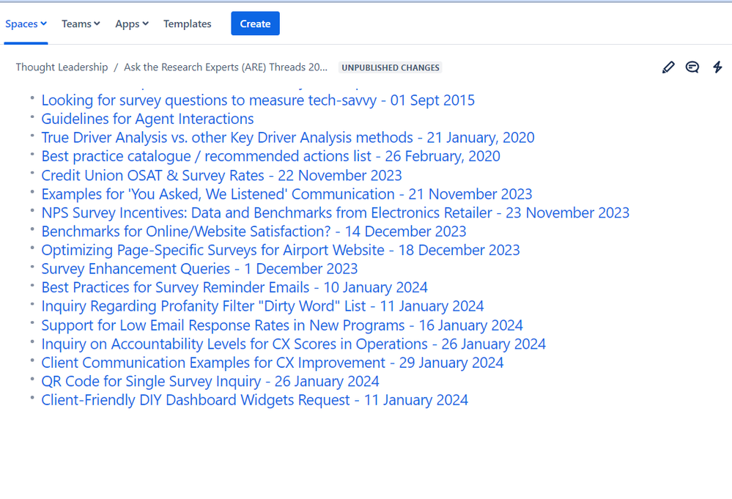
Task: Open Best Practices for Survey Reminder Emails
Action: point(234,287)
